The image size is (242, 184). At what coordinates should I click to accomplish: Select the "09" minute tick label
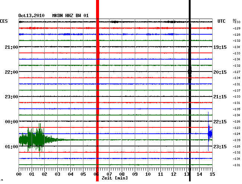click(x=135, y=174)
